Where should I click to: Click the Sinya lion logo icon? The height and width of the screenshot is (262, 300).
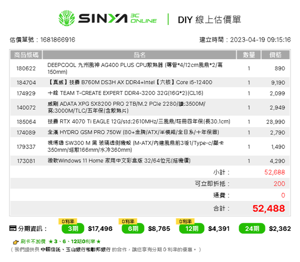coord(67,18)
